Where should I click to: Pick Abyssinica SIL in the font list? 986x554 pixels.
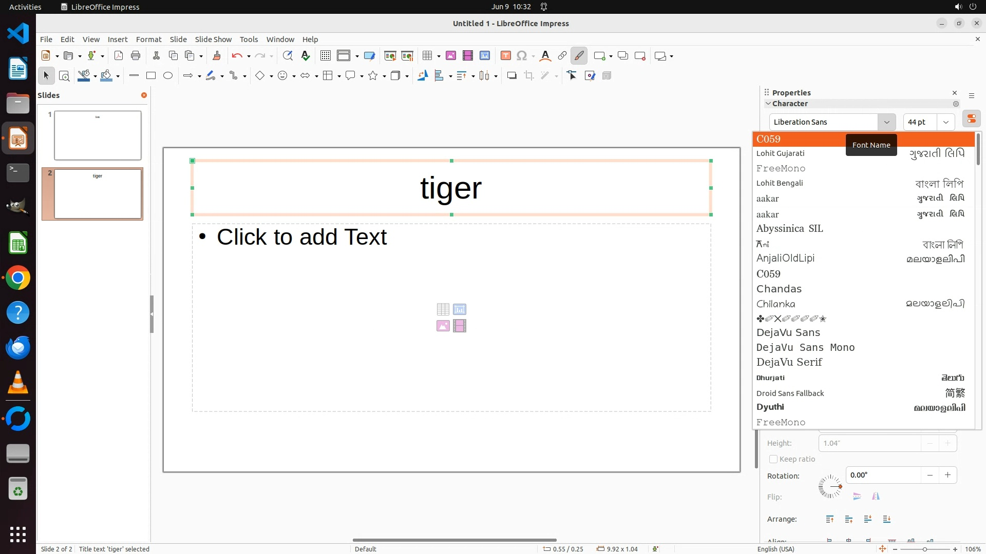789,229
